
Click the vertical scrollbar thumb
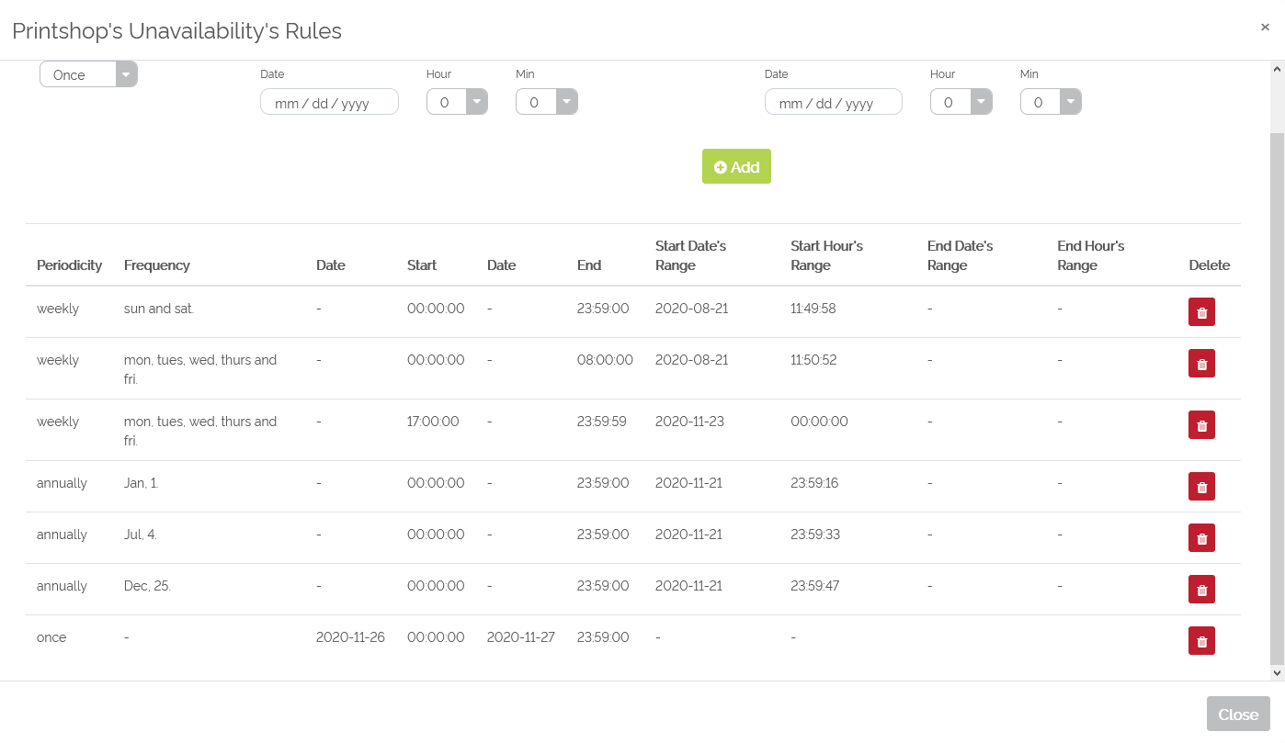1277,399
